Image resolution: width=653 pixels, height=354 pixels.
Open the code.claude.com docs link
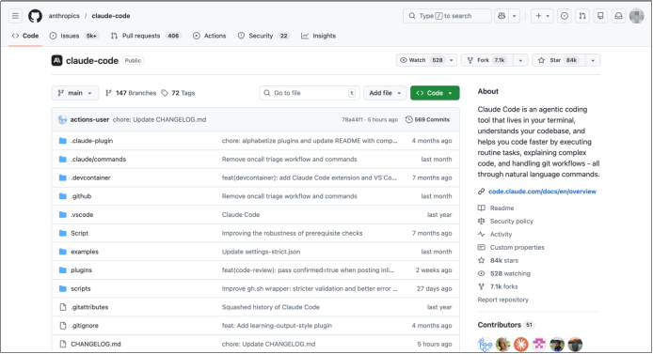pyautogui.click(x=542, y=192)
